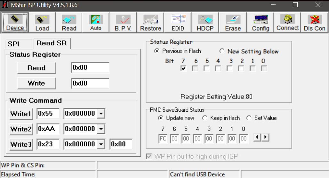Toggle status register Bit 1 checkbox
This screenshot has height=178, width=329.
pos(253,68)
